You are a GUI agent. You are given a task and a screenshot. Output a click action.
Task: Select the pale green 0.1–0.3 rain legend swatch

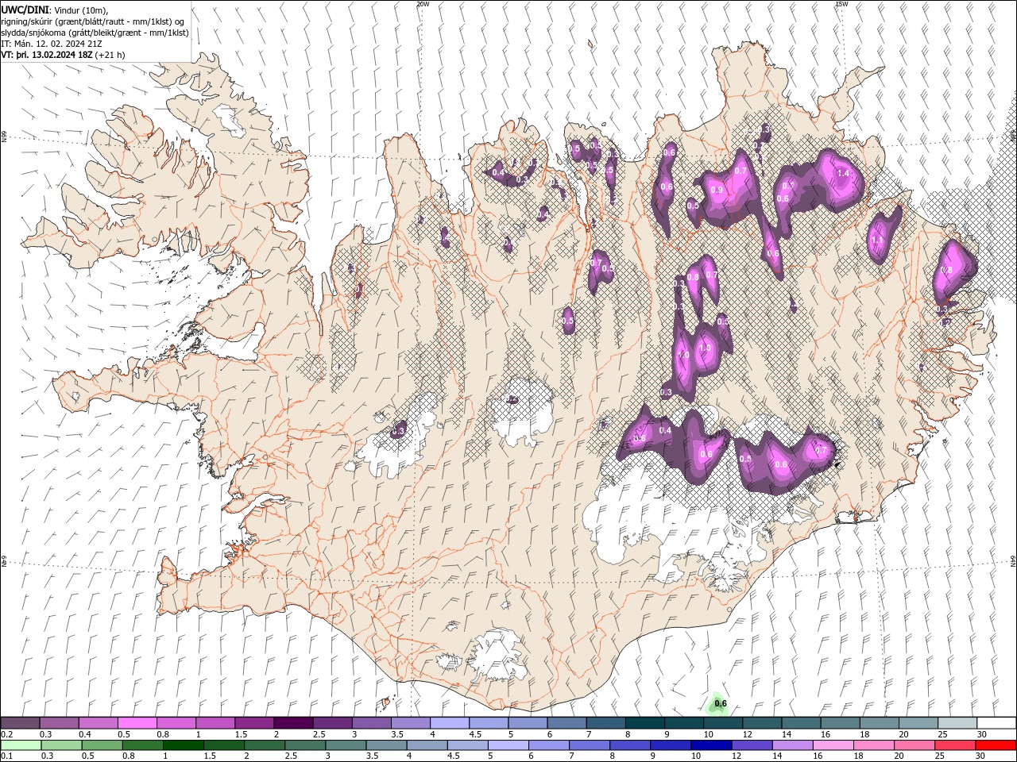[20, 745]
